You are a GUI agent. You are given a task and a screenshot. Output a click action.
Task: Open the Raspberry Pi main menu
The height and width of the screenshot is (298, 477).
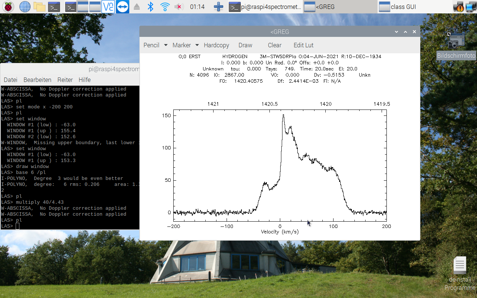tap(8, 7)
